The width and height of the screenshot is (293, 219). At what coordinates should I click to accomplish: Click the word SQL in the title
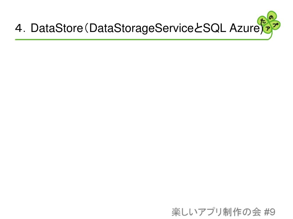pyautogui.click(x=214, y=28)
